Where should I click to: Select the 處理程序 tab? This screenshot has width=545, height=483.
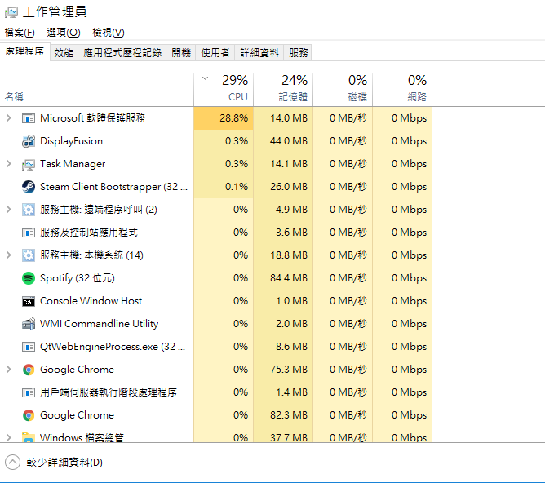(x=24, y=51)
